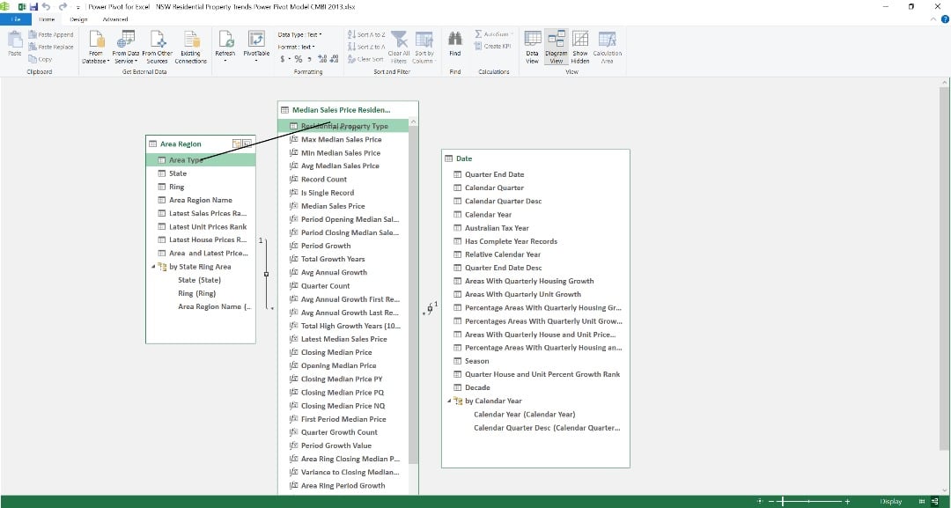The height and width of the screenshot is (508, 951).
Task: Click the Median Sales table scrollbar
Action: (x=414, y=295)
